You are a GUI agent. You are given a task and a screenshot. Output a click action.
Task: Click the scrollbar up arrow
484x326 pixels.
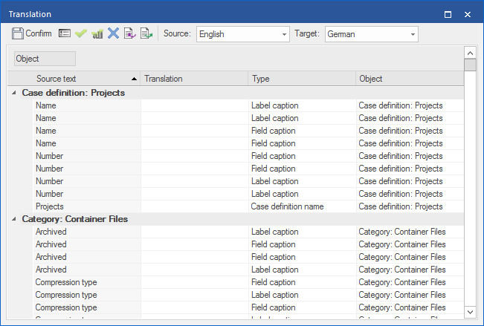(x=470, y=53)
